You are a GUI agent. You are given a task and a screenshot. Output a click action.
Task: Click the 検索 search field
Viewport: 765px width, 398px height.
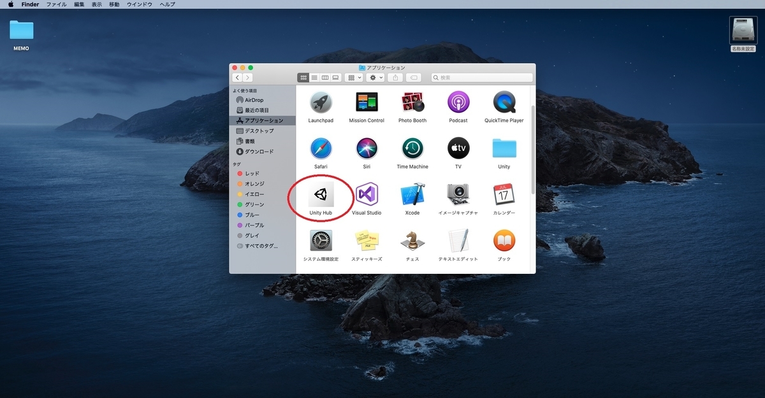(482, 78)
